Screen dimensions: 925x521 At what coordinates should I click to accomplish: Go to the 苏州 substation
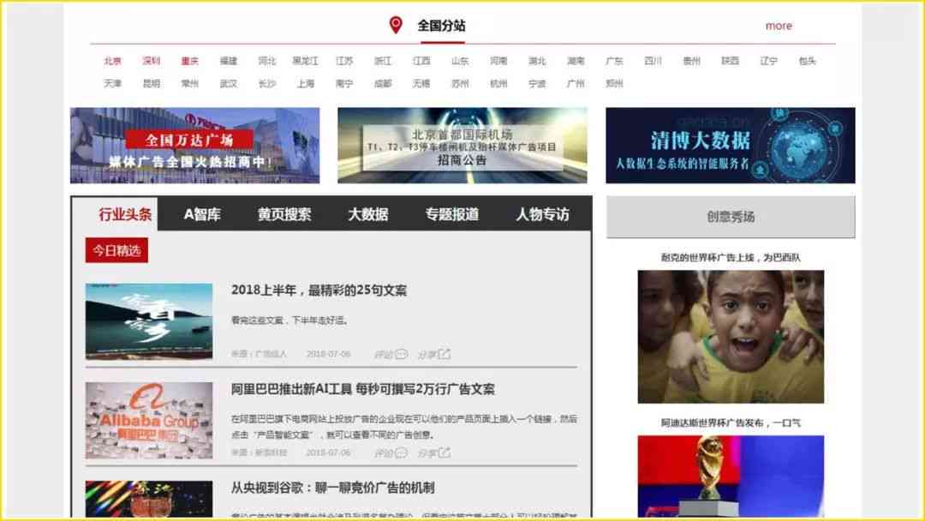point(460,84)
